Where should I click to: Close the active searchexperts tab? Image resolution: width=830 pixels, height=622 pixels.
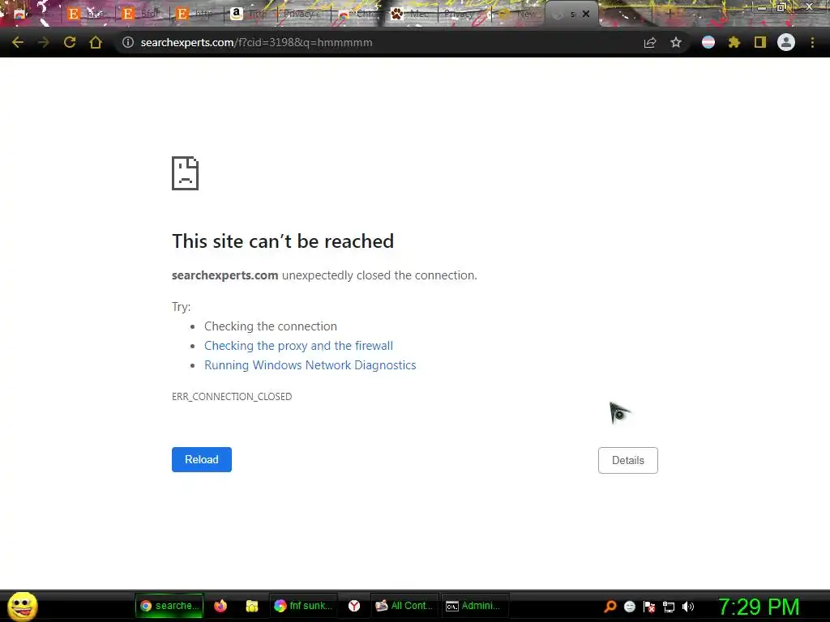tap(586, 15)
